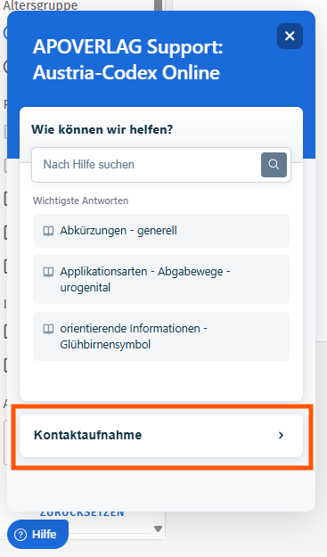Open 'Abkürzungen - generell' article
The width and height of the screenshot is (327, 557).
tap(161, 231)
